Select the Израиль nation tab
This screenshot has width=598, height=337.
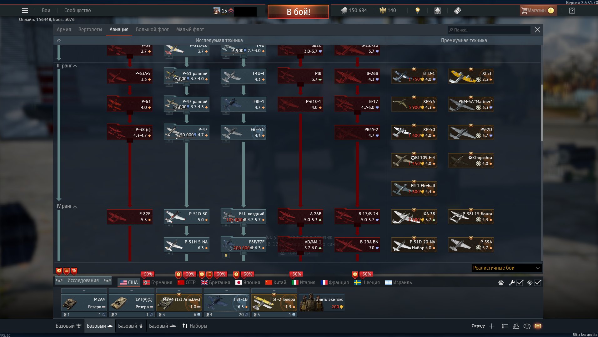coord(399,283)
